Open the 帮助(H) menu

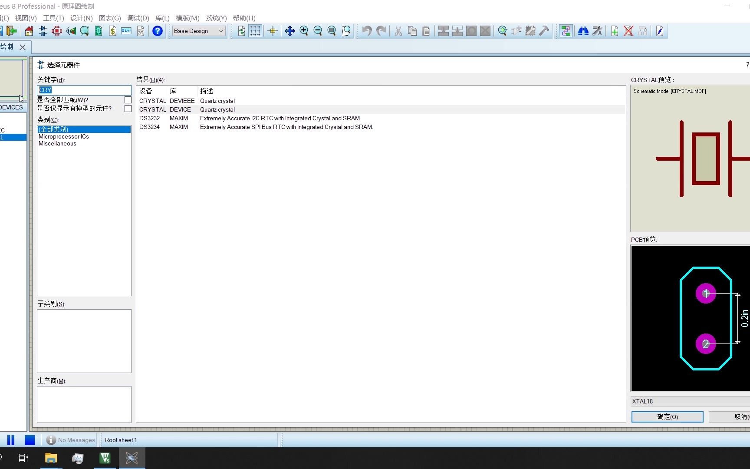coord(244,18)
